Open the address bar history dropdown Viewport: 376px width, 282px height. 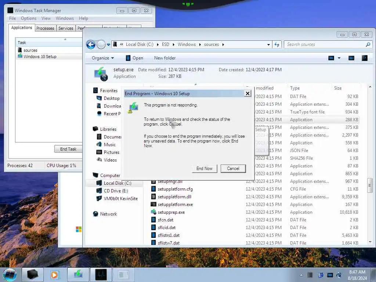click(268, 44)
